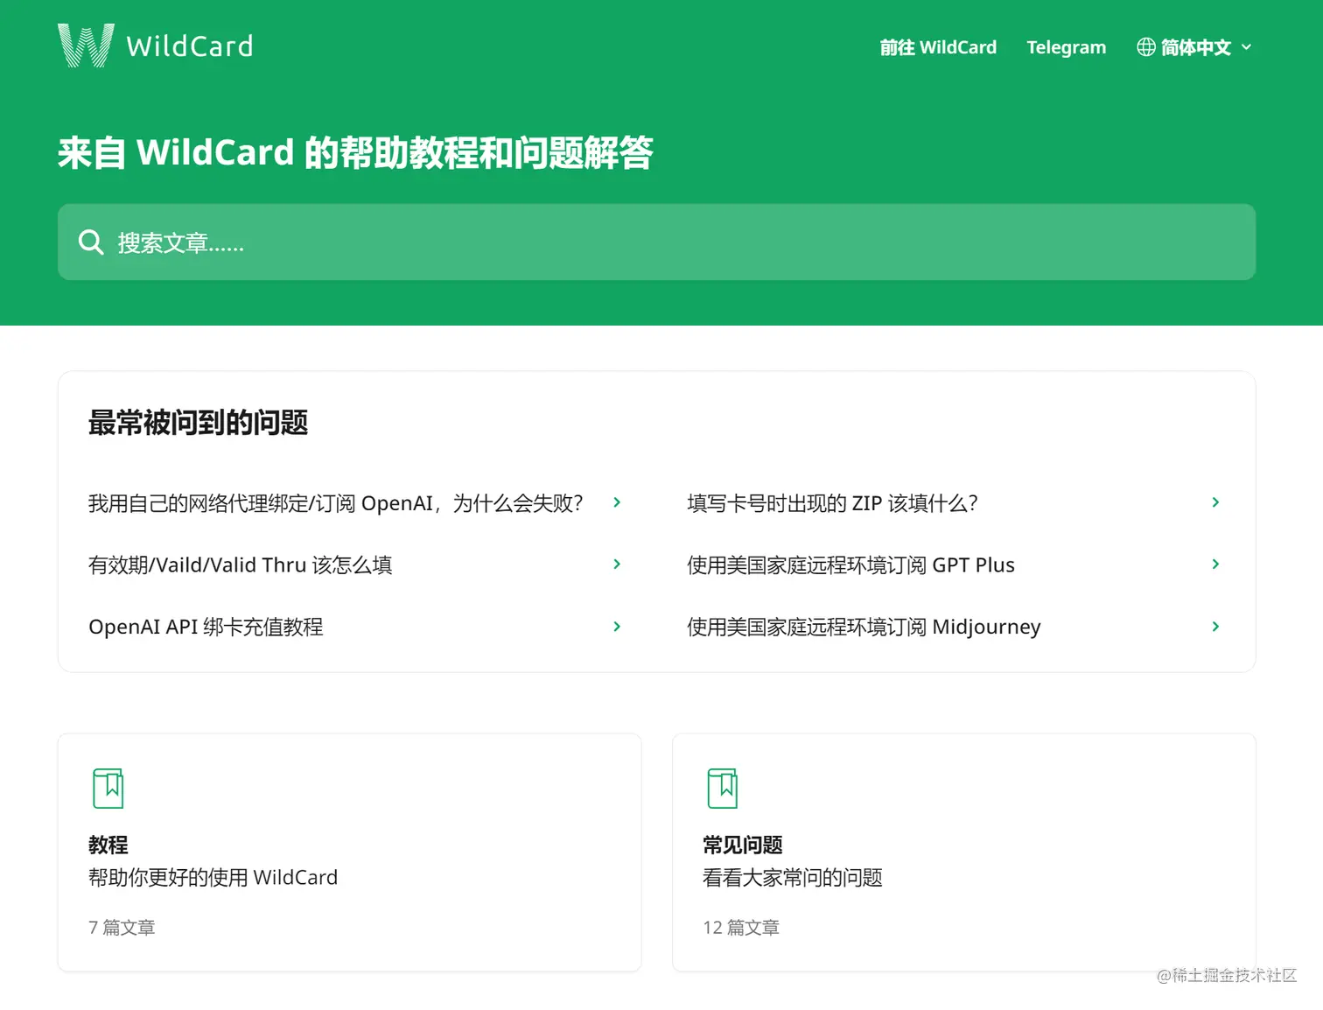Open the 常见问题 collection title
Image resolution: width=1323 pixels, height=1010 pixels.
743,845
